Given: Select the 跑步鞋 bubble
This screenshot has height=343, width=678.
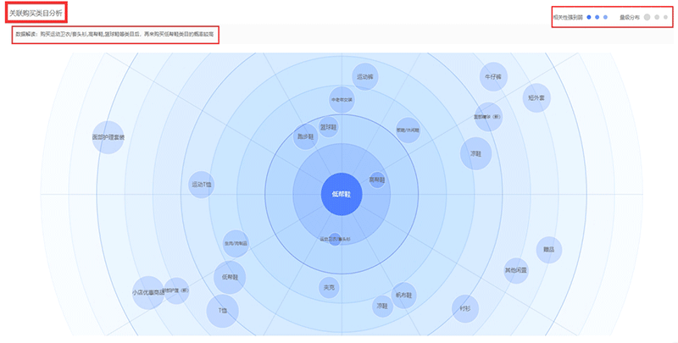Looking at the screenshot, I should (305, 137).
